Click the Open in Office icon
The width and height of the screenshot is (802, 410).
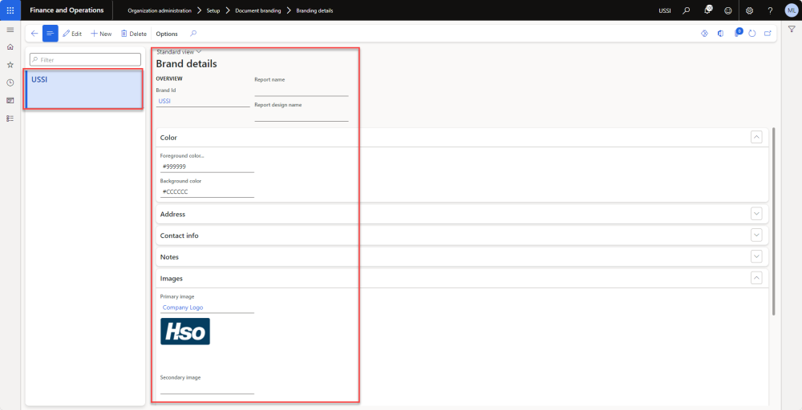pyautogui.click(x=721, y=34)
